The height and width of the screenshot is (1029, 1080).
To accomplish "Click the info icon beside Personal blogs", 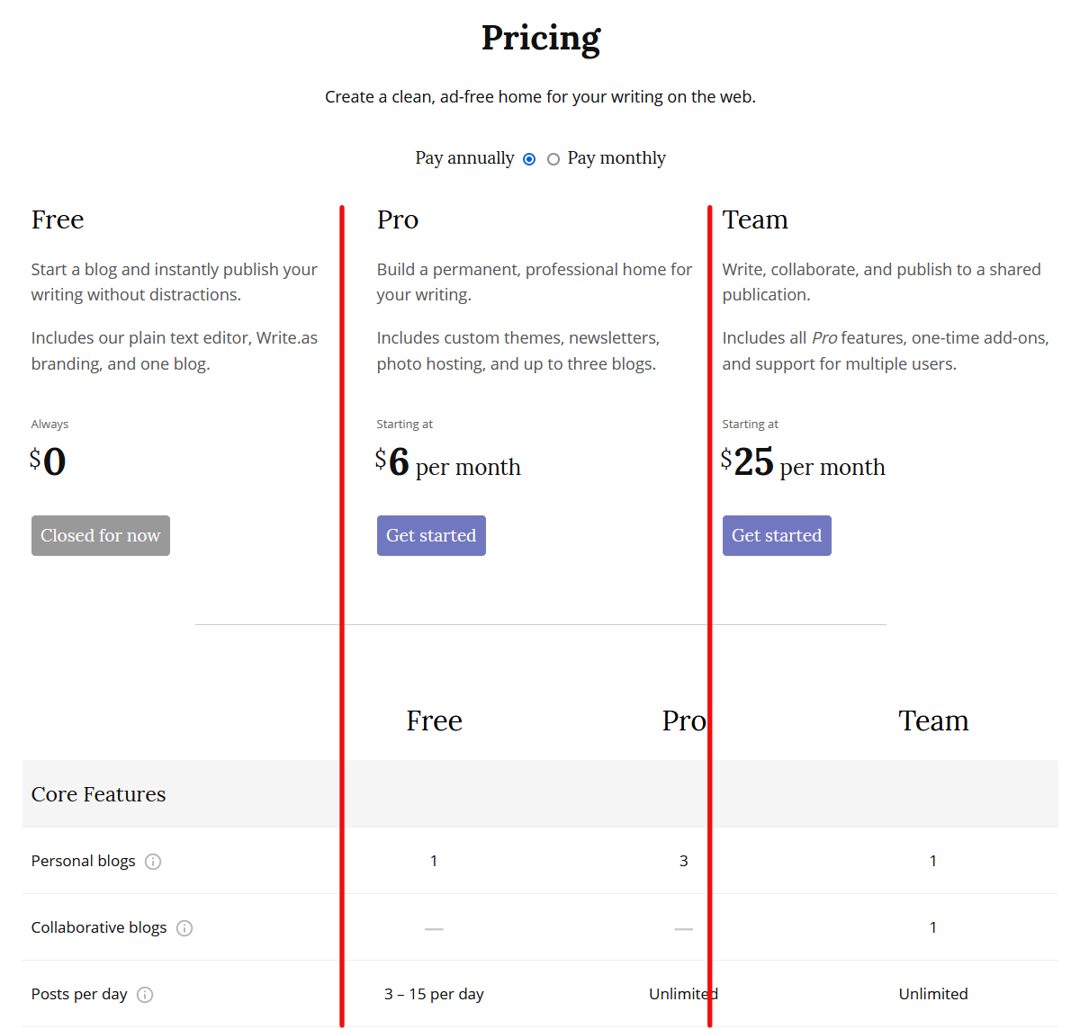I will [153, 862].
